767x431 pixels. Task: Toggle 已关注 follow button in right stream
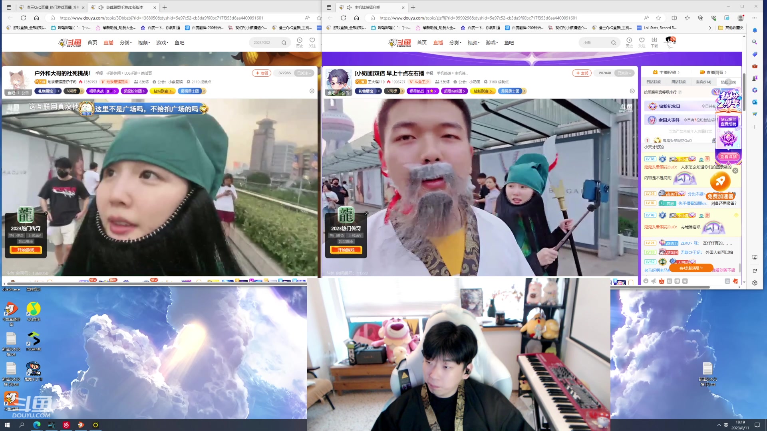624,73
